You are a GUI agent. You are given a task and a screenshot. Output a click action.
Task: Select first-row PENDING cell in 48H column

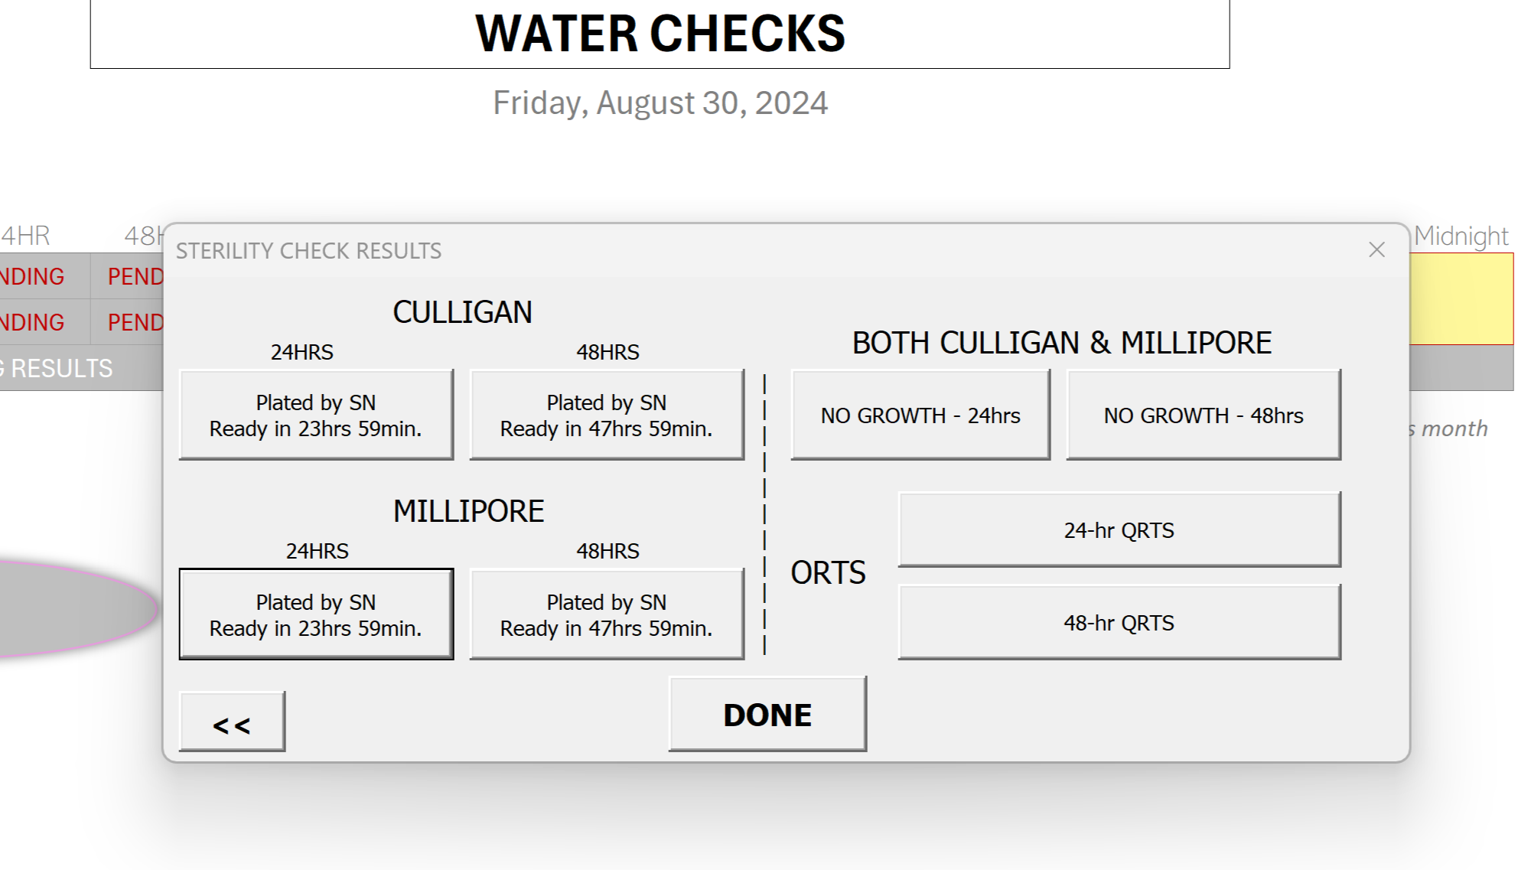135,276
